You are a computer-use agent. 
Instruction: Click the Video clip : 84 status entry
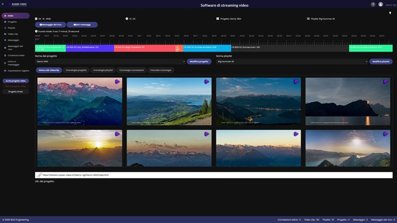tap(312, 220)
